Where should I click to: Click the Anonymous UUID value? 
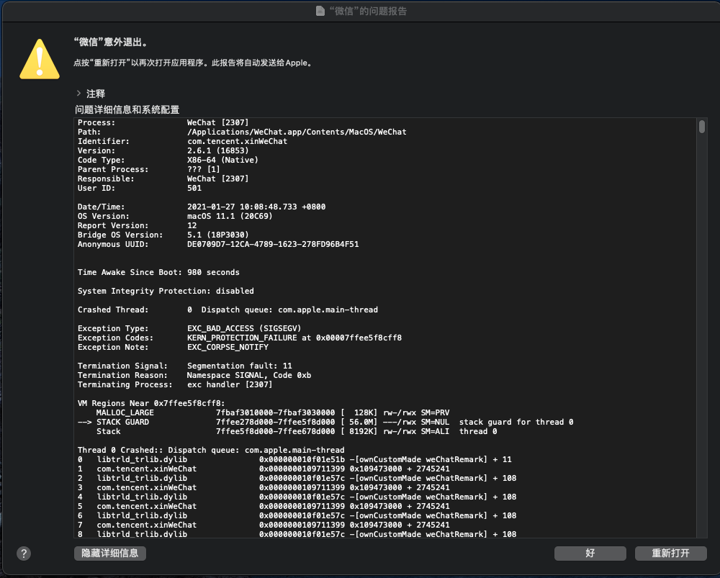coord(273,244)
